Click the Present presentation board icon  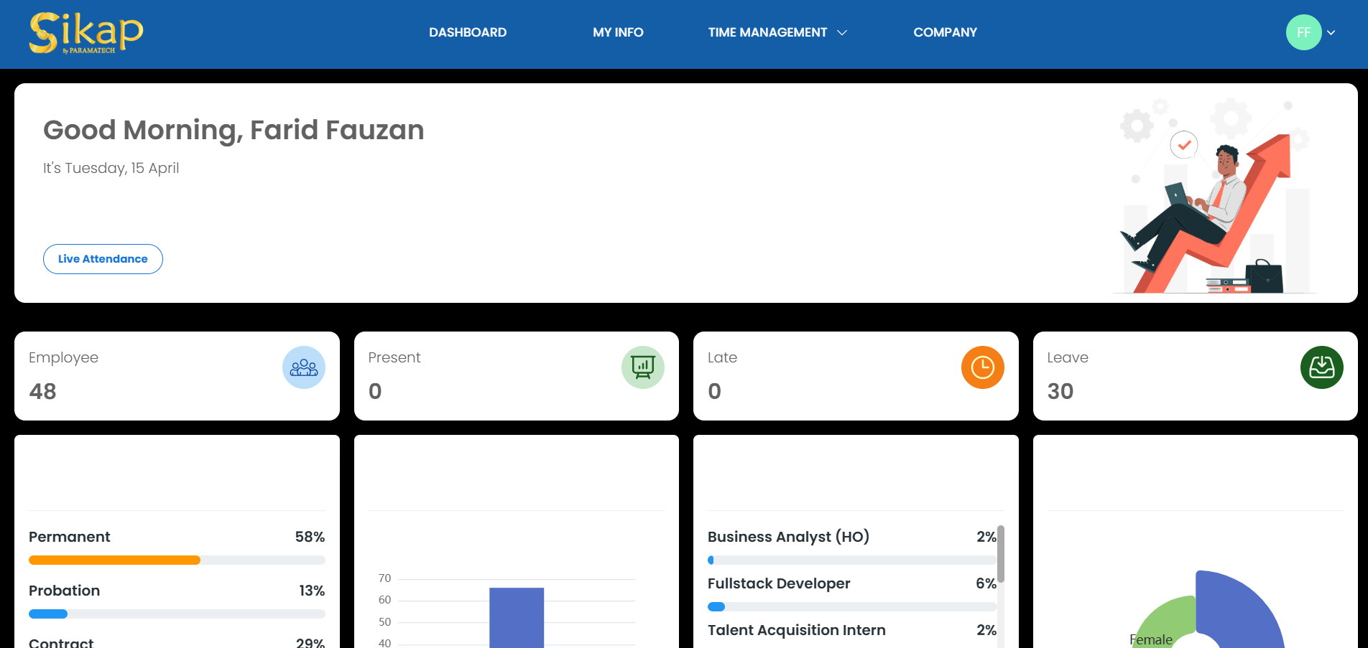tap(643, 367)
